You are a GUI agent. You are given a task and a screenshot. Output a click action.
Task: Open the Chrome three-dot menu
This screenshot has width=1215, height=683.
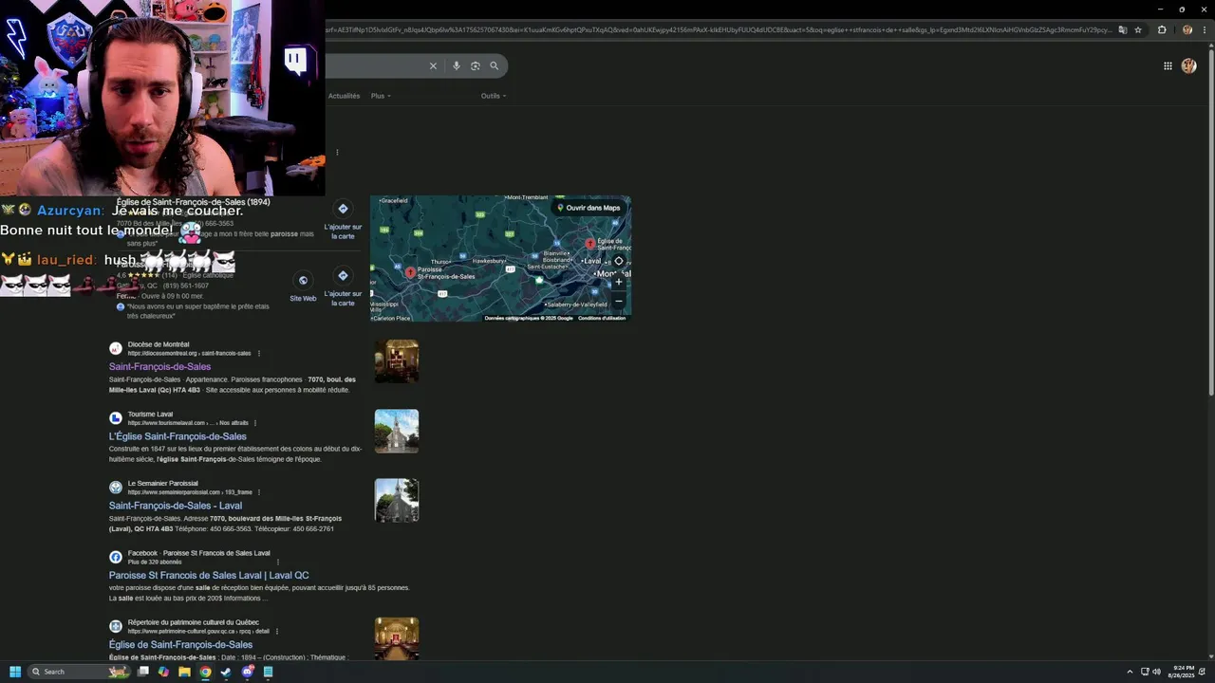1204,29
